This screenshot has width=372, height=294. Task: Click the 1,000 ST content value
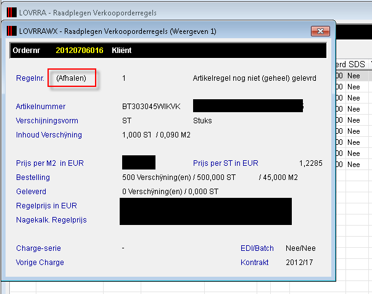pyautogui.click(x=137, y=134)
